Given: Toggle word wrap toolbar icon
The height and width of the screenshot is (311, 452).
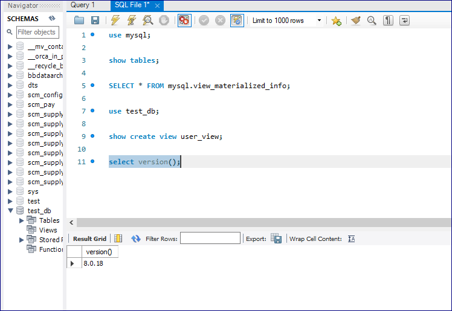Looking at the screenshot, I should [404, 21].
